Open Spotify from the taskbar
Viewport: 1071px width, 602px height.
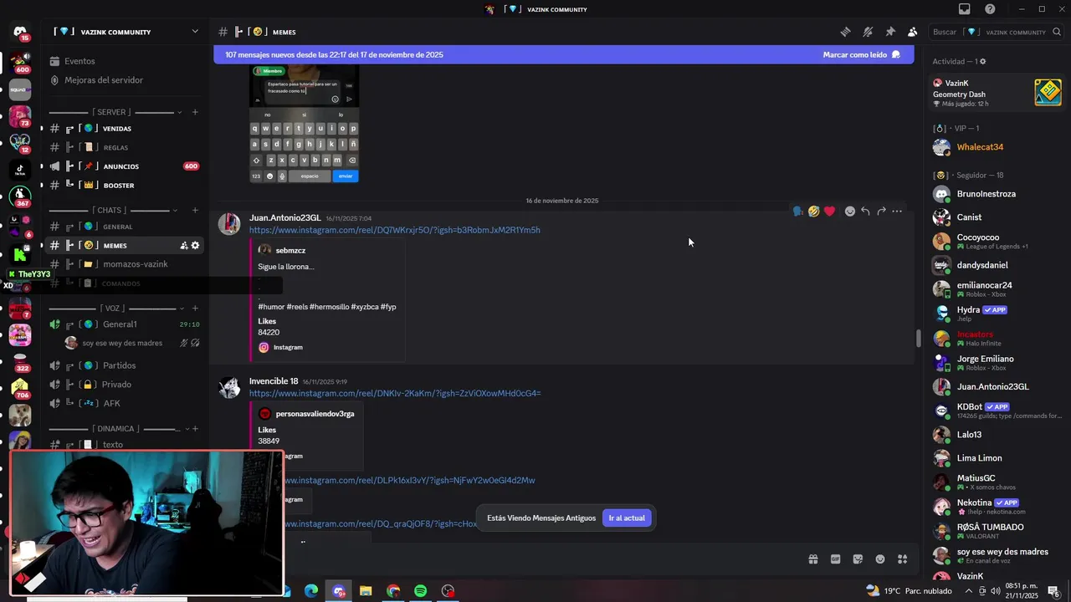(x=420, y=591)
